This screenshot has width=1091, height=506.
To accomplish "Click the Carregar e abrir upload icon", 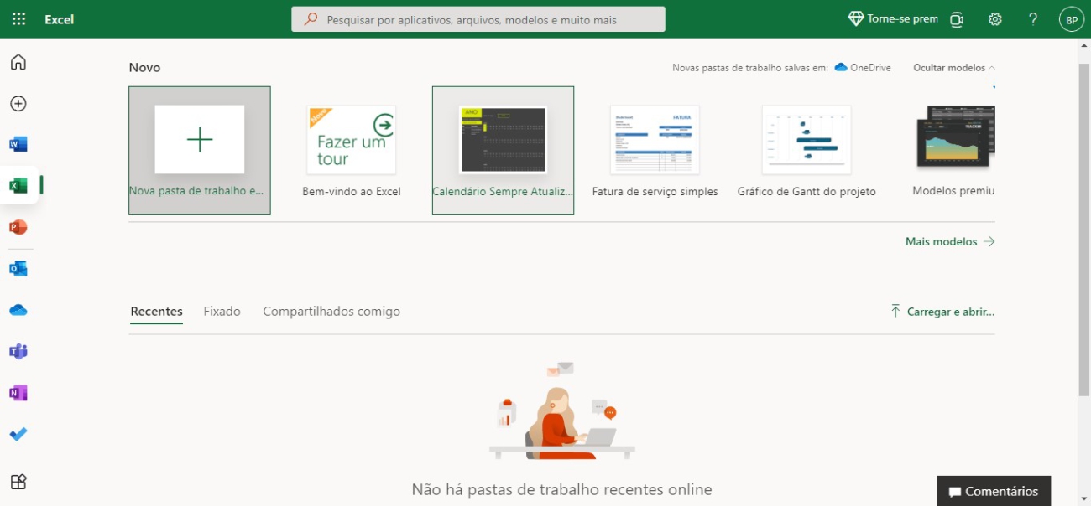I will click(895, 311).
